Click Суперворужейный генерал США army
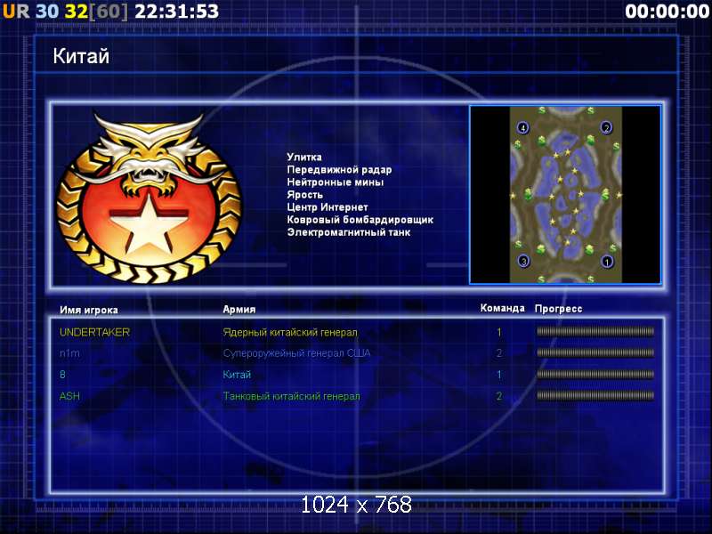The width and height of the screenshot is (712, 534). point(296,352)
